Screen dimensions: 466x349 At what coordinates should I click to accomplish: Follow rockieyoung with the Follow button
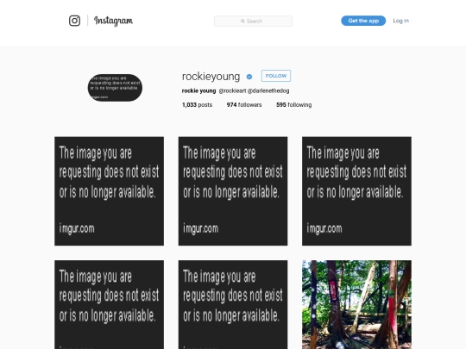276,76
